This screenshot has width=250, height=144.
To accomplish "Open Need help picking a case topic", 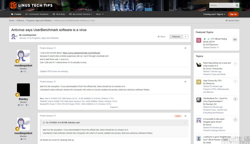I will [x=217, y=64].
